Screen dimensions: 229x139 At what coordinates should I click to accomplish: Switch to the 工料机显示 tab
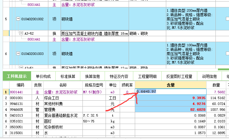17,76
